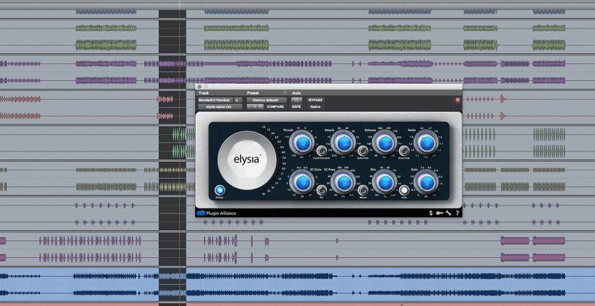The height and width of the screenshot is (306, 595).
Task: Click the SAFE automation button
Action: (296, 106)
